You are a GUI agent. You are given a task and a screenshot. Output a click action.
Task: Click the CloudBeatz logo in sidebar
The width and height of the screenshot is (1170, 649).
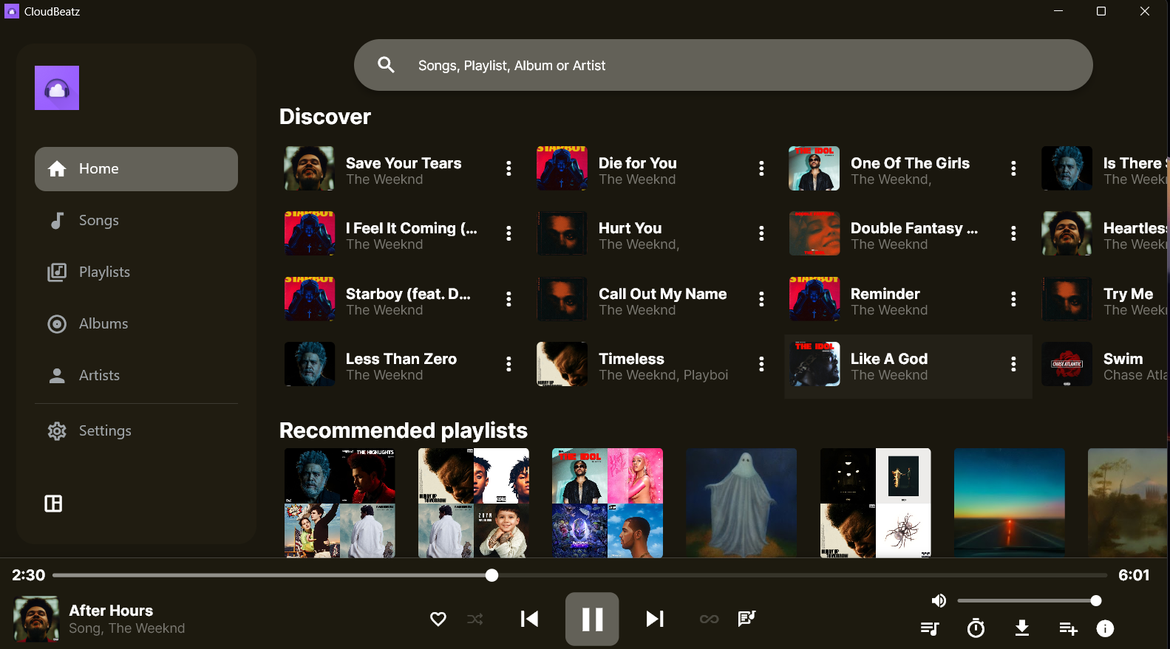tap(57, 88)
